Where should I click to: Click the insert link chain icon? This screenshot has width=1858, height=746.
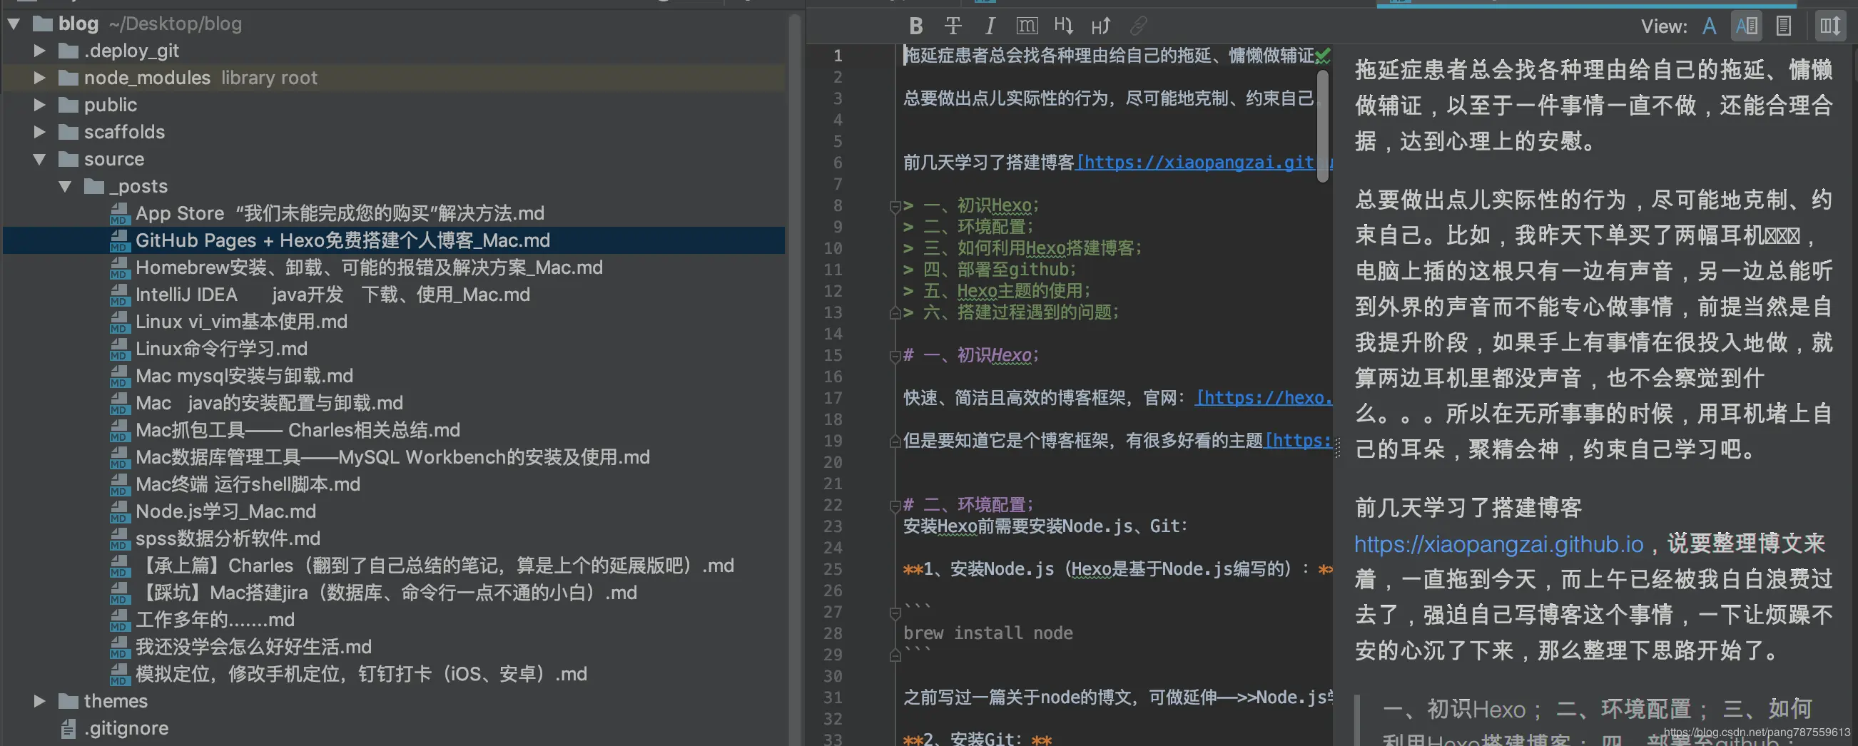pyautogui.click(x=1138, y=26)
